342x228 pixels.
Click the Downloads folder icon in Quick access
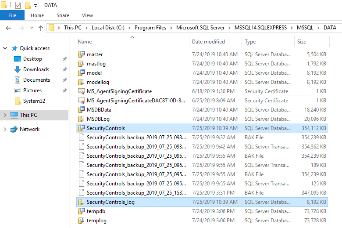(18, 69)
